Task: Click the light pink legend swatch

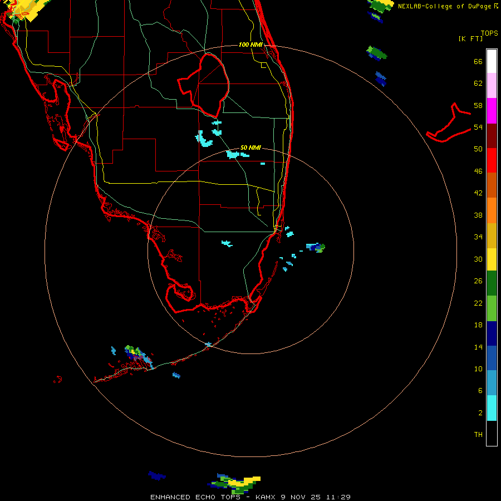Action: point(492,86)
